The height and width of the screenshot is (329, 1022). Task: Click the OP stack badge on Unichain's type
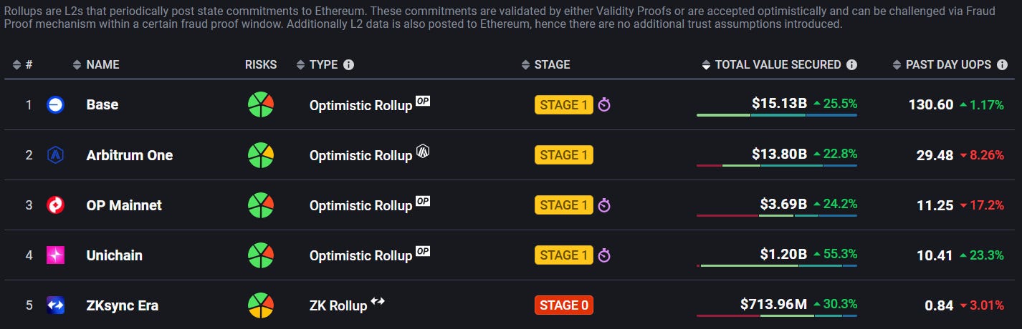tap(423, 251)
